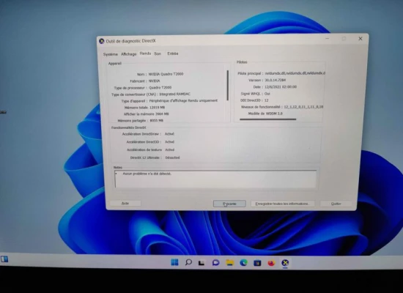Switch to the Système tab
This screenshot has width=403, height=293.
click(x=110, y=54)
